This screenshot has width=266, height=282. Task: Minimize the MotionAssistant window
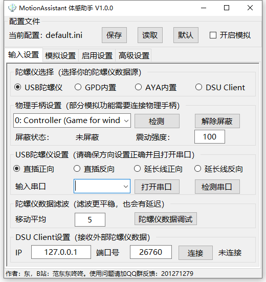point(204,8)
